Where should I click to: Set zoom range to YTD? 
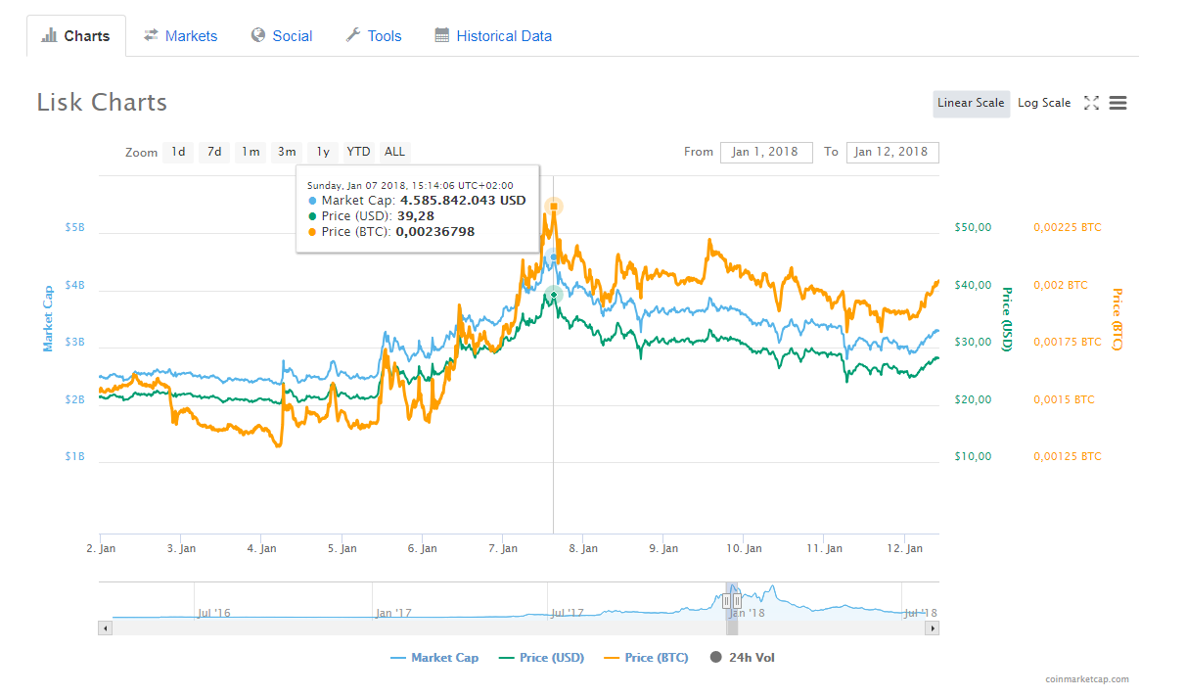point(359,152)
